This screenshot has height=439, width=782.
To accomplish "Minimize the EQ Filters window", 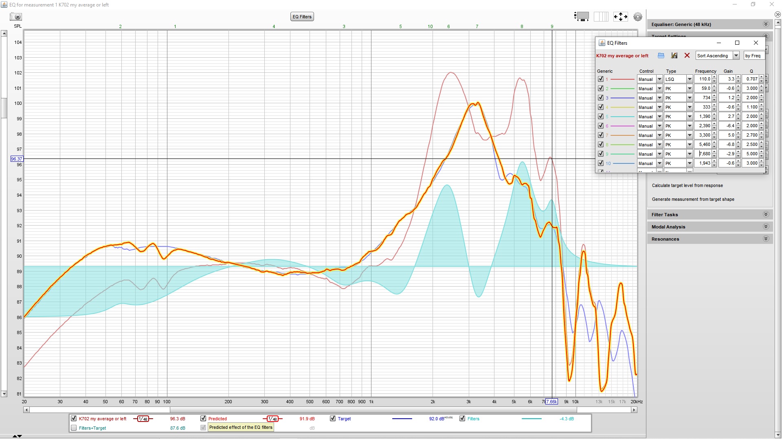I will tap(718, 43).
